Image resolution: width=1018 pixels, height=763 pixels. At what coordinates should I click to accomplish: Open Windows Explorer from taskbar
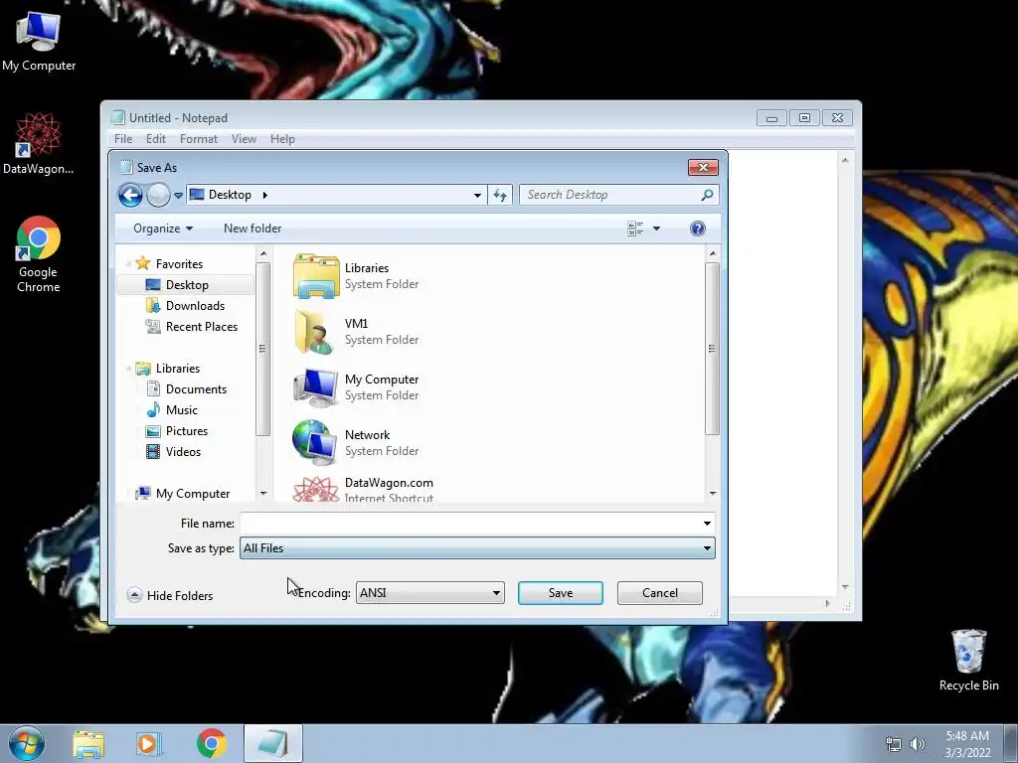88,743
